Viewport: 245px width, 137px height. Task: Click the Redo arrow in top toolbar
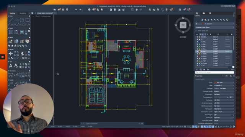pos(80,10)
